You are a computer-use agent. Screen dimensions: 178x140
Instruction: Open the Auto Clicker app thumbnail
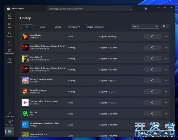(x=25, y=37)
